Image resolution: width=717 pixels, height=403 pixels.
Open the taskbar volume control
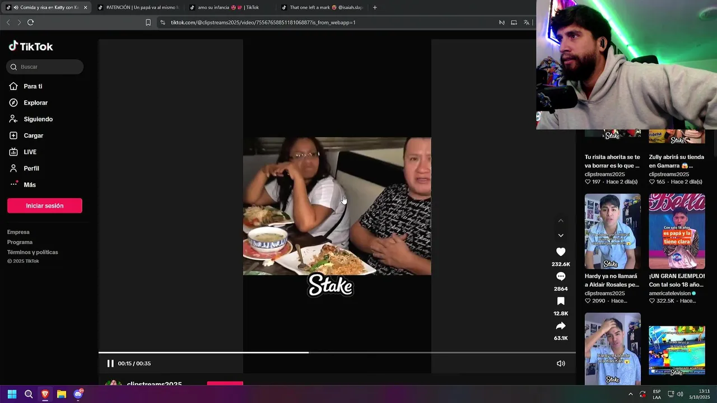(x=680, y=394)
